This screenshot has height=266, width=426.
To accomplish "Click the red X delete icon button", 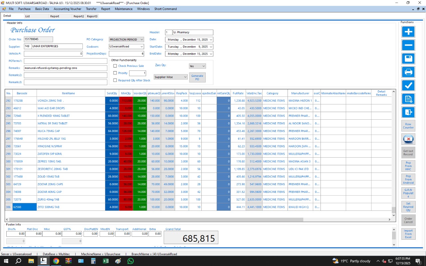I will pos(408,139).
